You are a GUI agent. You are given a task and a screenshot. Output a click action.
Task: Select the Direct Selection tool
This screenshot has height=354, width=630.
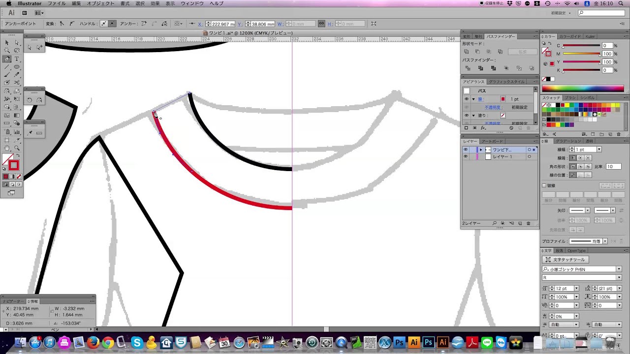tap(17, 43)
